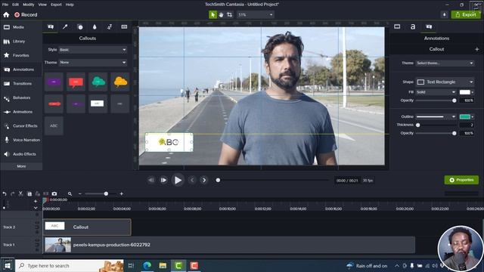
Task: Pick the red speech bubble callout
Action: pos(76,82)
